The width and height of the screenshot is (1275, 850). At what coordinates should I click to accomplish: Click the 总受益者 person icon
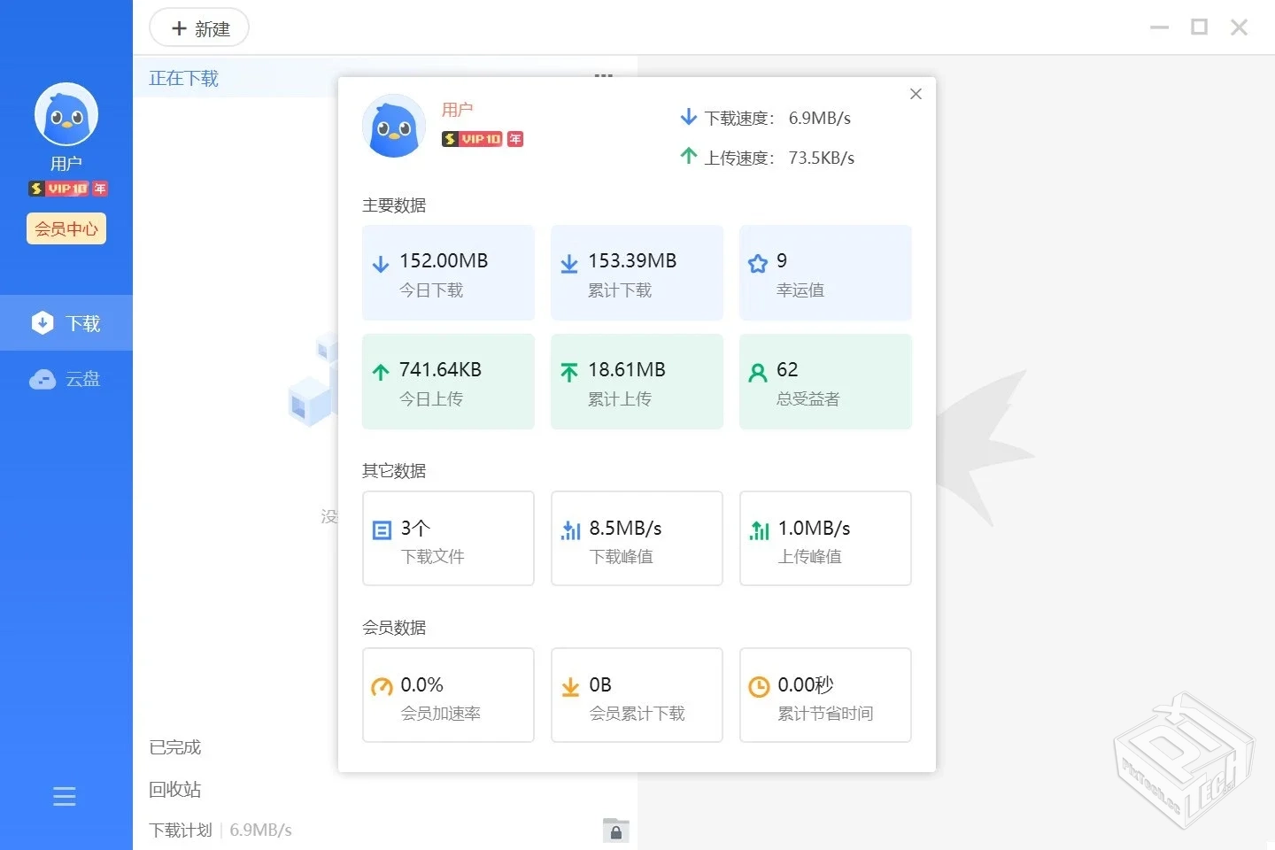click(758, 371)
